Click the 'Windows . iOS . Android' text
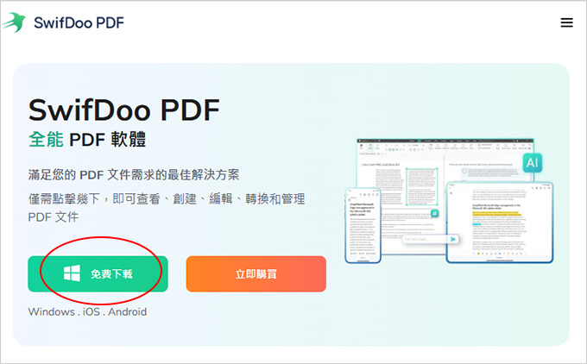Screen dimensions: 587x364 pyautogui.click(x=87, y=311)
